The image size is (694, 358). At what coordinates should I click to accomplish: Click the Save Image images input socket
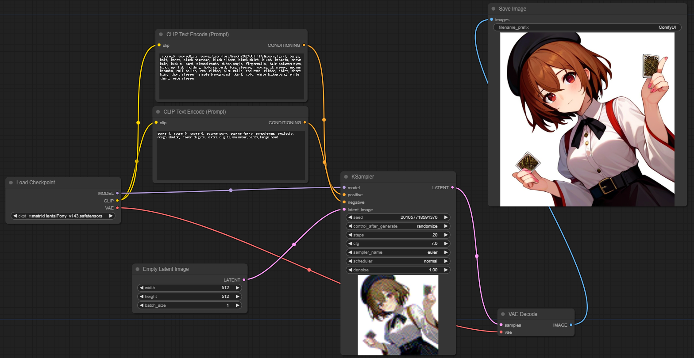tap(491, 19)
